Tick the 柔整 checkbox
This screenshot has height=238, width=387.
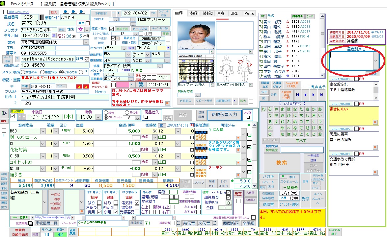pyautogui.click(x=238, y=201)
